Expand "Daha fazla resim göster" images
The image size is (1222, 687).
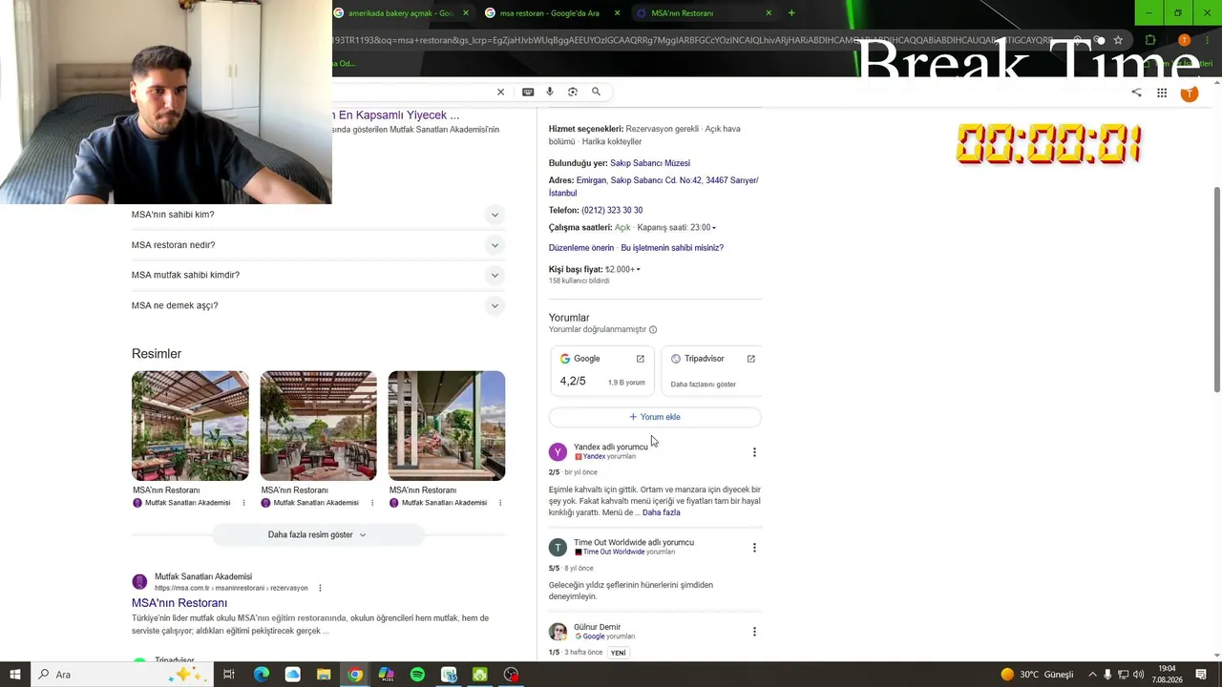(x=317, y=534)
